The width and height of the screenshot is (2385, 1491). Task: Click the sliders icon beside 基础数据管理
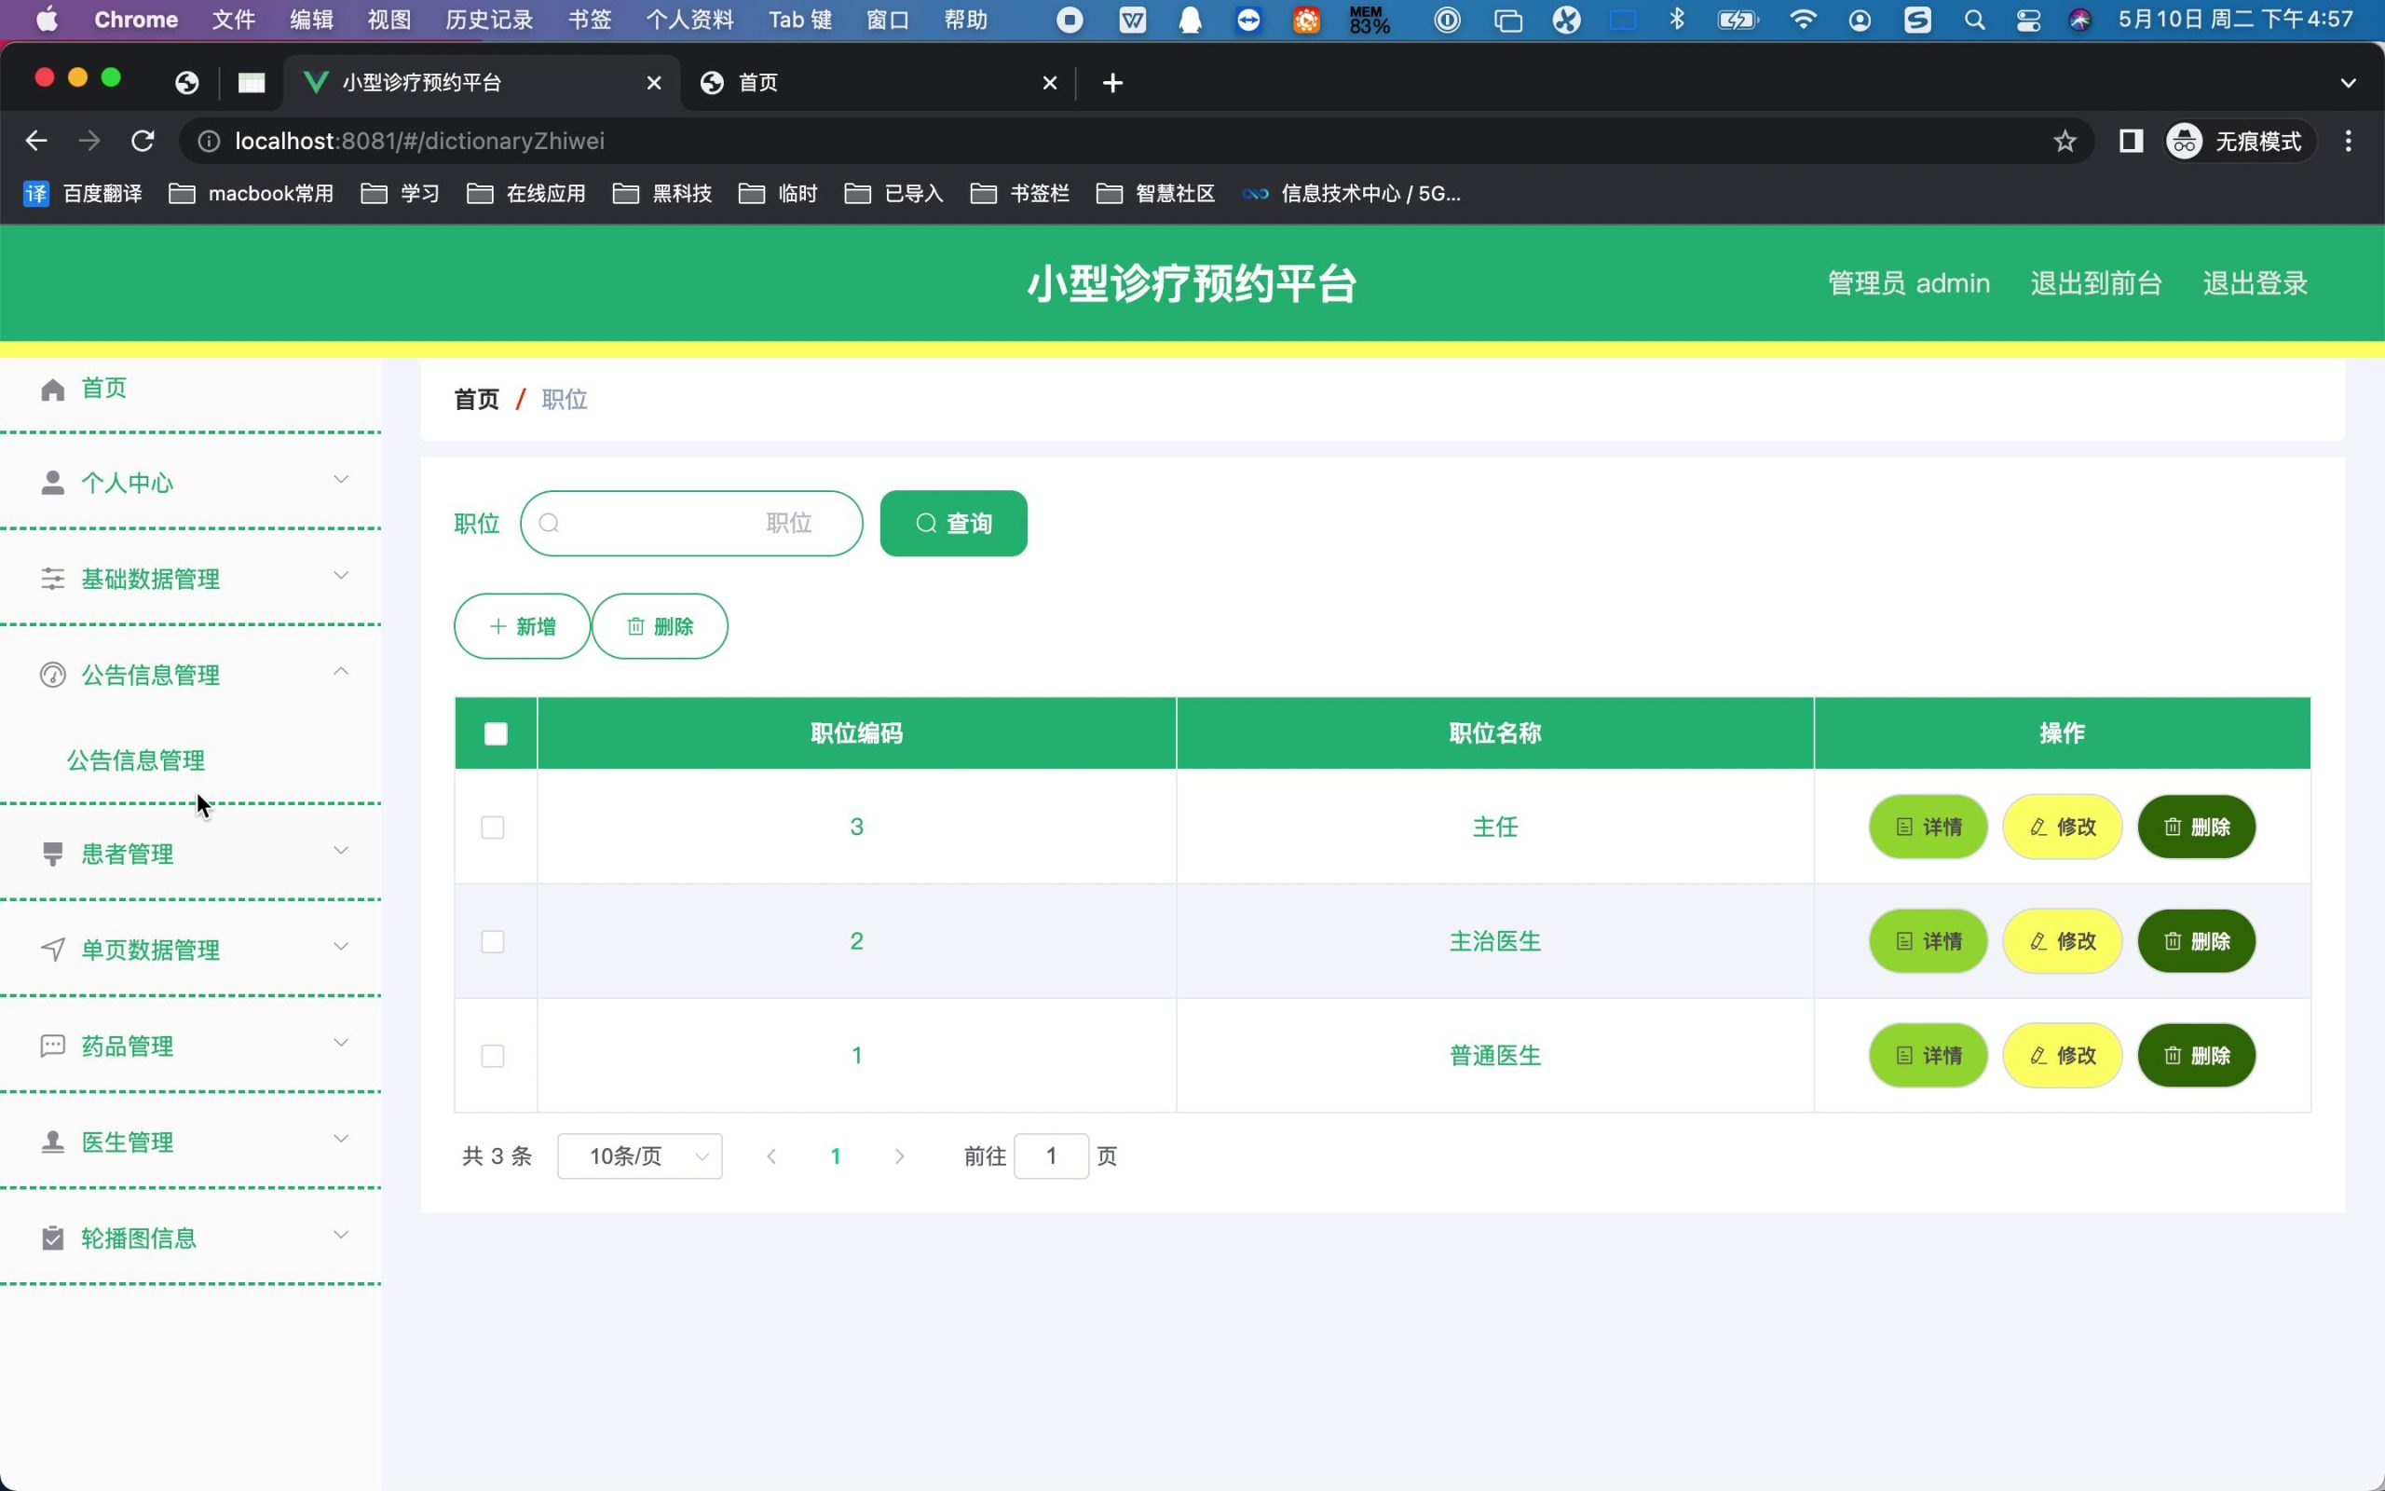(x=53, y=579)
